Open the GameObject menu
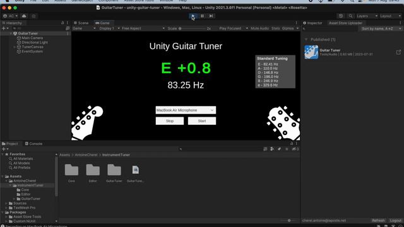Screen dimensions: 404x227 click(82, 1)
